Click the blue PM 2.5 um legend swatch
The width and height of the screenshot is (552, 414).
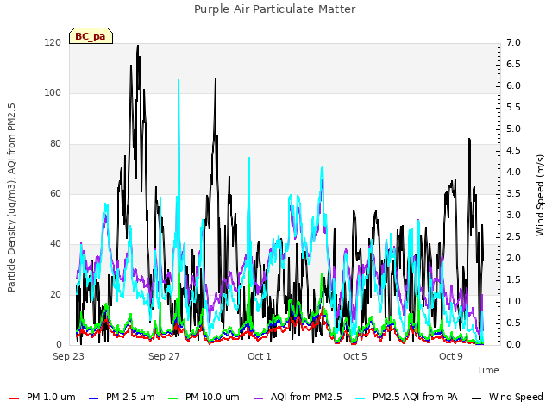pos(94,398)
